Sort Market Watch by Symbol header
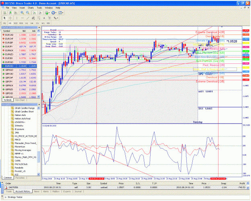Viewport: 251px width, 201px height. point(7,31)
